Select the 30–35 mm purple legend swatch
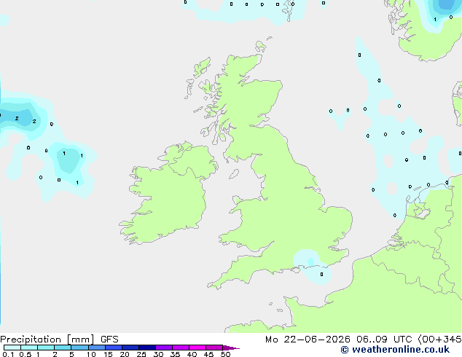Screen dimensions: 462x357 coord(164,348)
